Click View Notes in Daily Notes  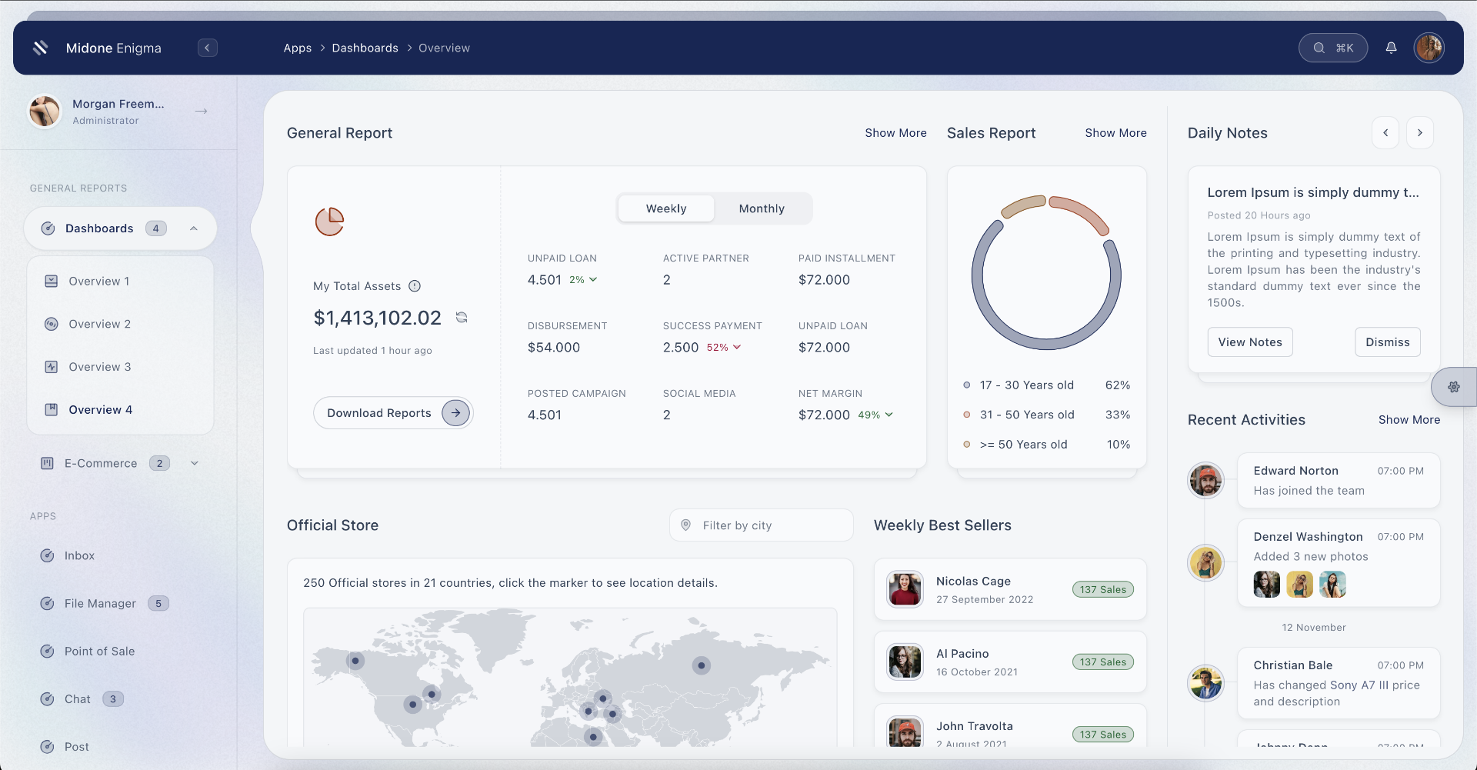pyautogui.click(x=1249, y=342)
